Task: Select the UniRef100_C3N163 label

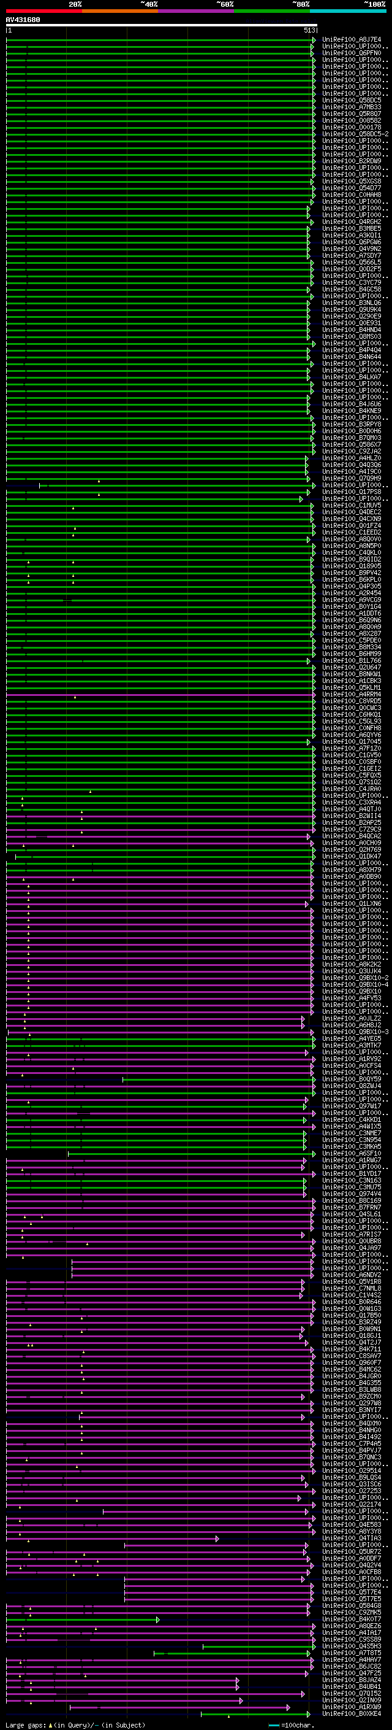Action: [351, 1181]
